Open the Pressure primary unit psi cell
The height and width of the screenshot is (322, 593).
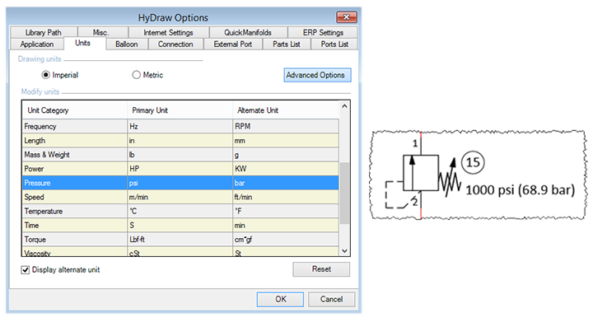[x=180, y=183]
